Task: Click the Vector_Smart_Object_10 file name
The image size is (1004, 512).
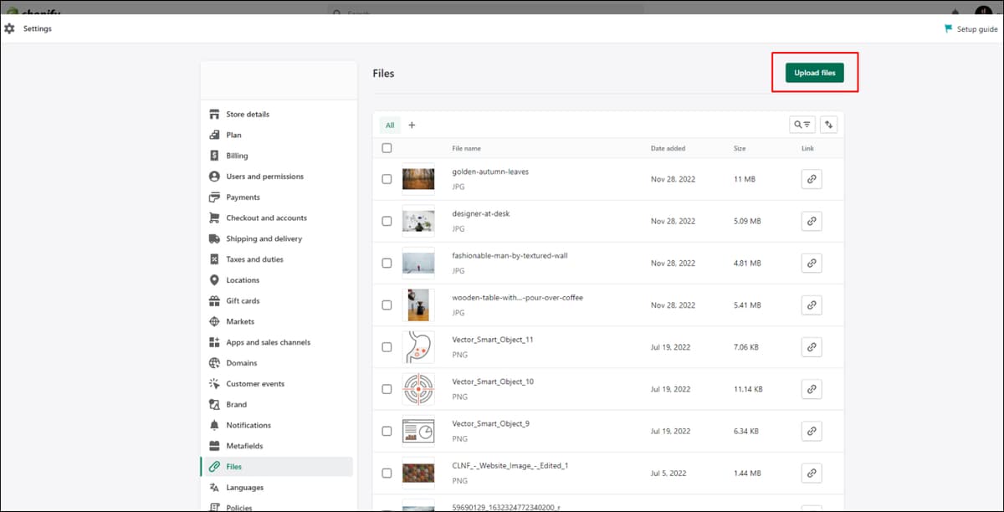Action: (493, 381)
